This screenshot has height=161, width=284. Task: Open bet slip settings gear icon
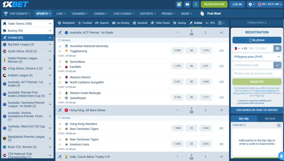[279, 125]
